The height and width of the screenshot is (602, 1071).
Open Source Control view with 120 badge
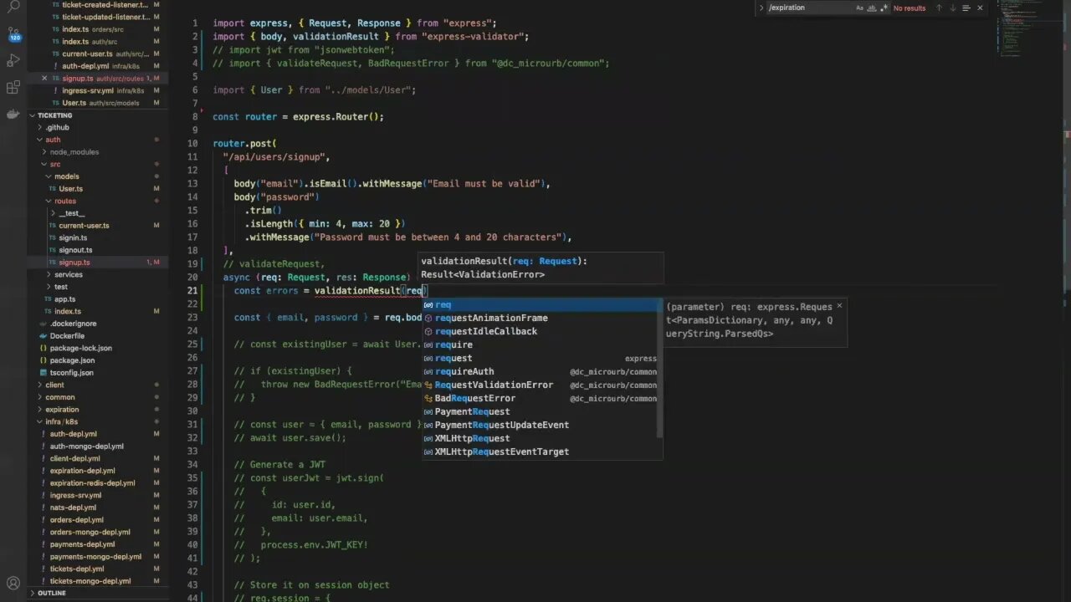point(13,34)
